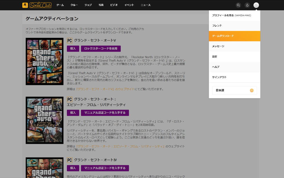Click マニュアル認証コードを入手する for Episodes From Liberty City
The width and height of the screenshot is (284, 178).
pos(105,112)
